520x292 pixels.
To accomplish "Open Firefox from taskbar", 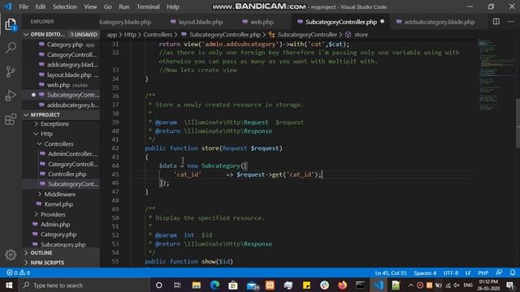I will (342, 285).
